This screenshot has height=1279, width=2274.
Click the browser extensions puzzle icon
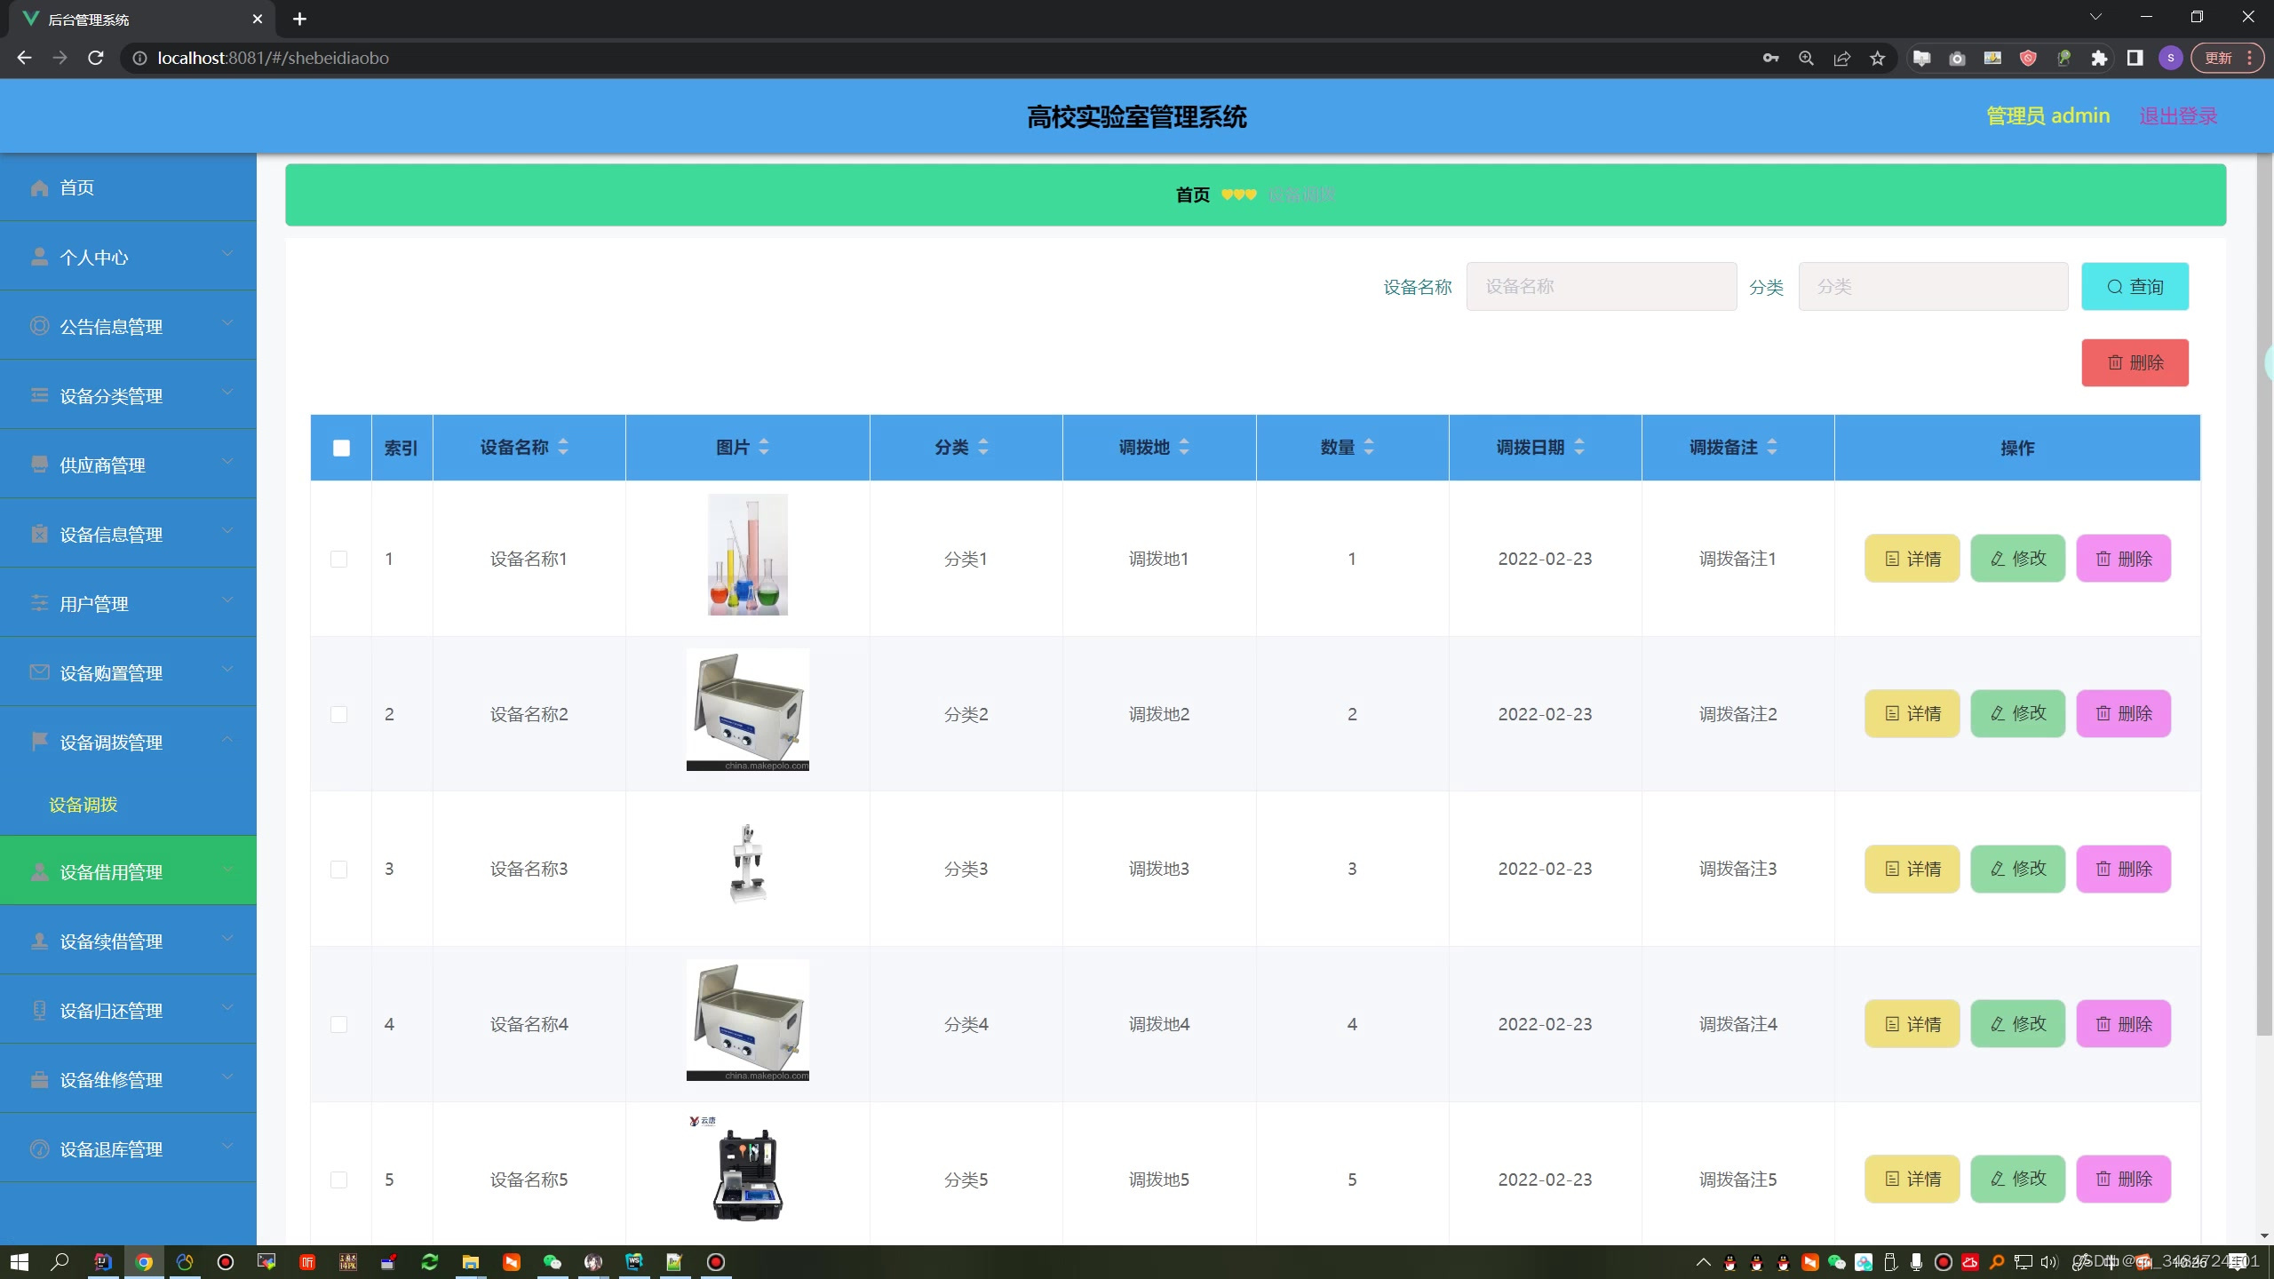[x=2099, y=59]
